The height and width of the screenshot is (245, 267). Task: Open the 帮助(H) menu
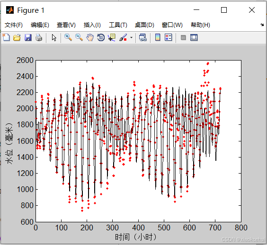(200, 25)
